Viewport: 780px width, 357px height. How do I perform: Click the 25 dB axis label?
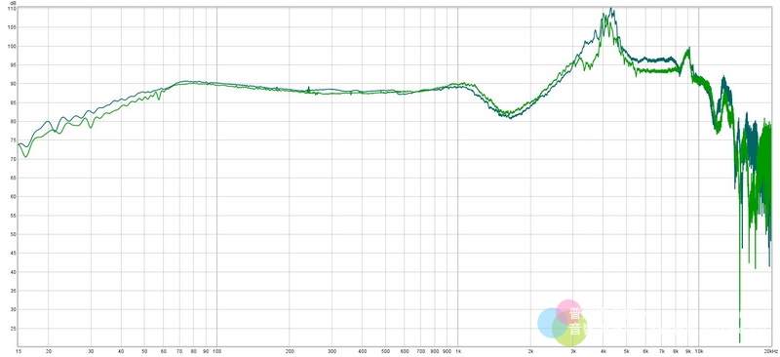tap(13, 329)
